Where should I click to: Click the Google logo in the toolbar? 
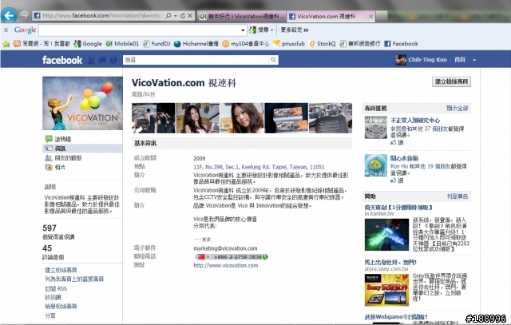click(25, 30)
